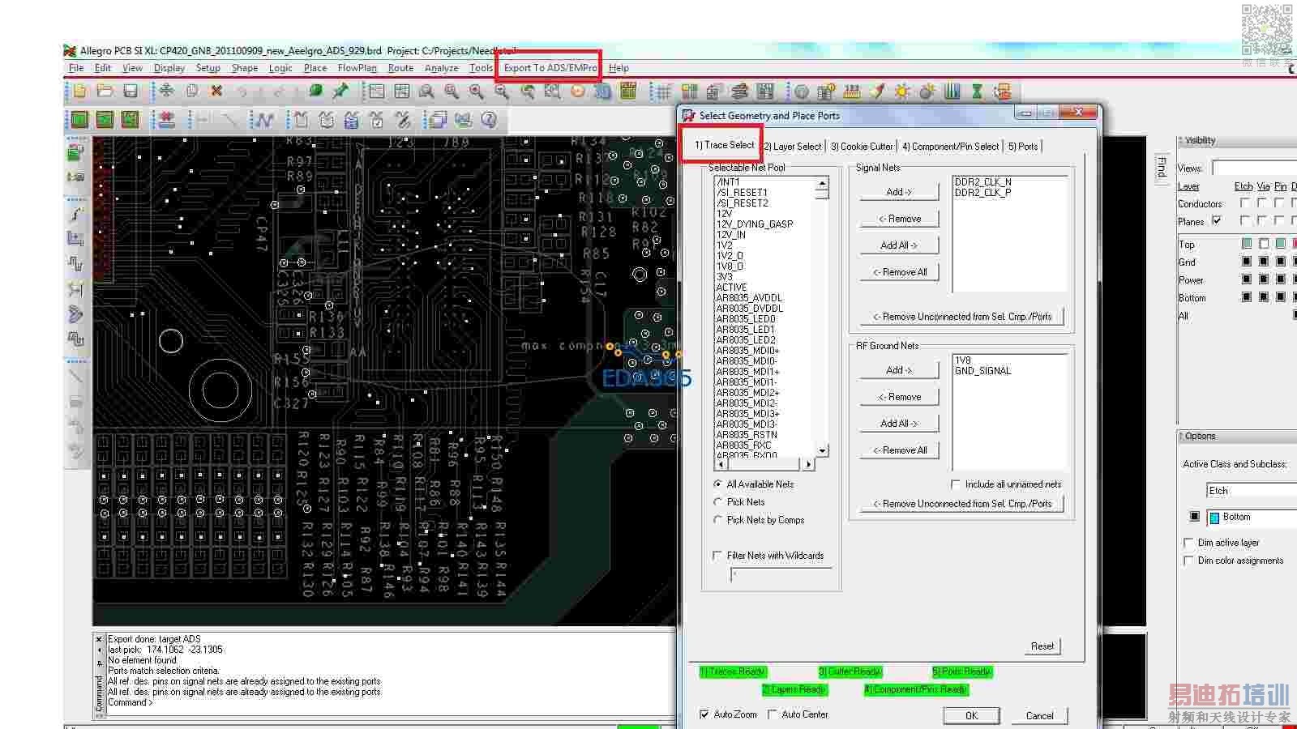
Task: Confirm the dialog with OK
Action: pyautogui.click(x=971, y=715)
